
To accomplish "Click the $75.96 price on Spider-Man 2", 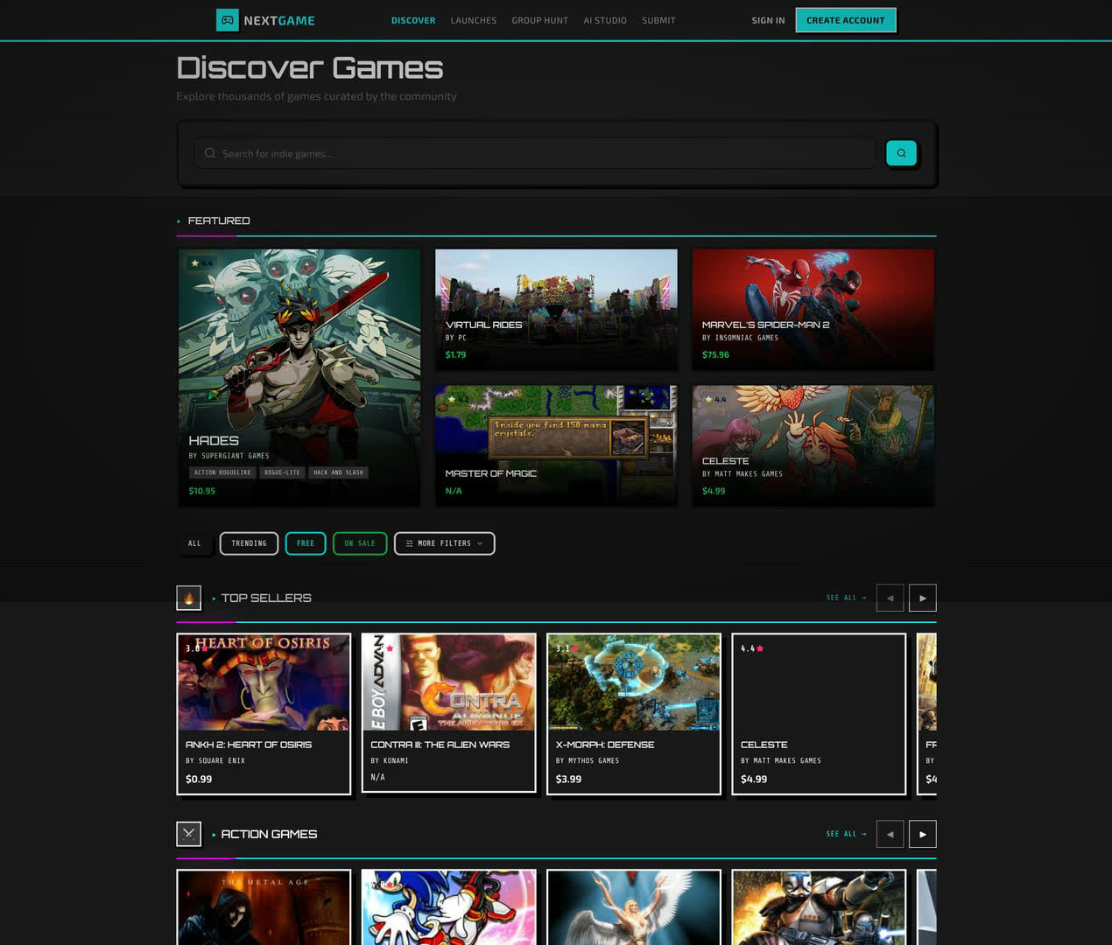I will (x=715, y=354).
